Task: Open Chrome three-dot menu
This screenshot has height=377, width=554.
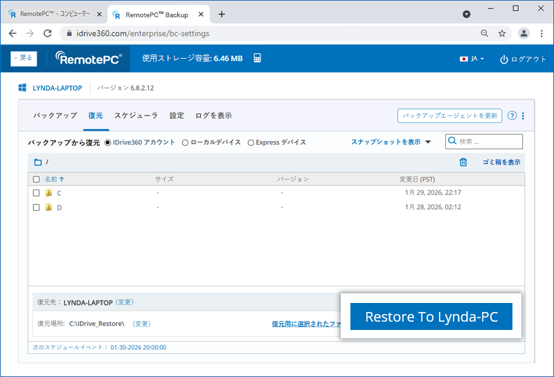Action: [x=542, y=33]
